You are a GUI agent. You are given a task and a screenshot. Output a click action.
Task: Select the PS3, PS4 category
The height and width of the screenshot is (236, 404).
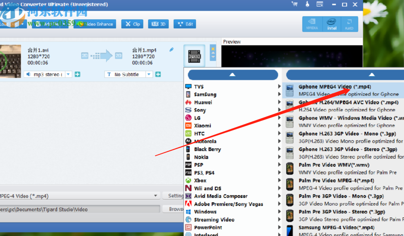point(233,173)
